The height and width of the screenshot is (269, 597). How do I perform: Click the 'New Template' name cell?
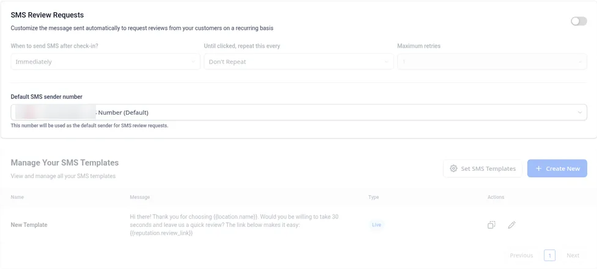pos(29,225)
